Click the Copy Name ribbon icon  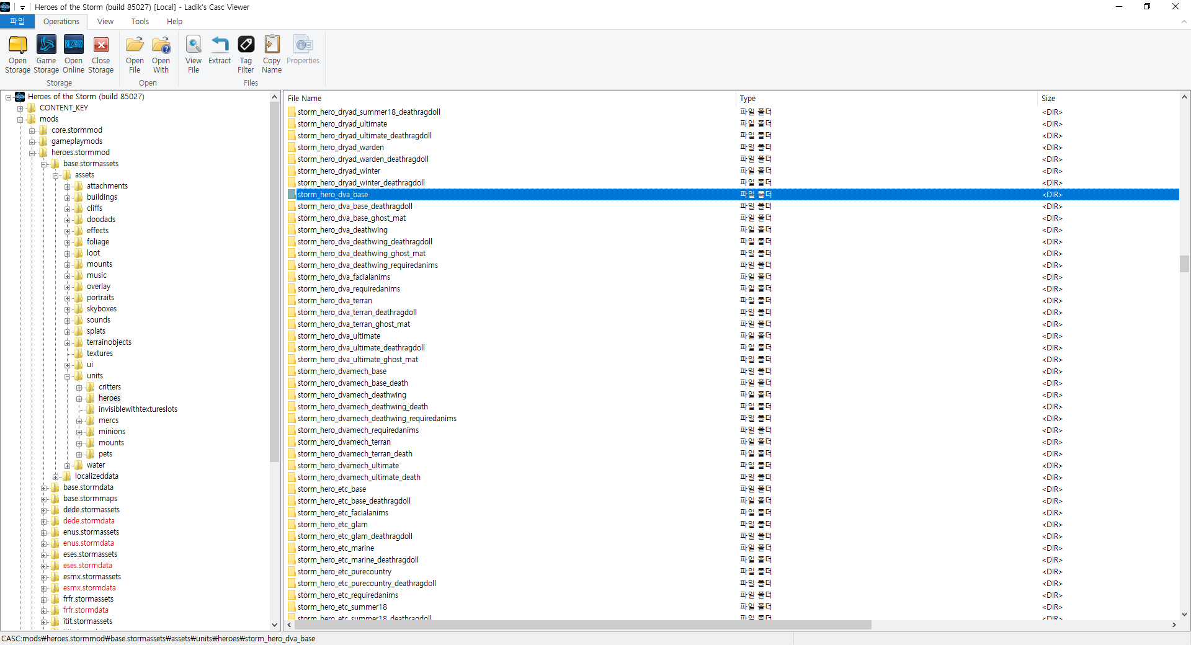coord(272,55)
